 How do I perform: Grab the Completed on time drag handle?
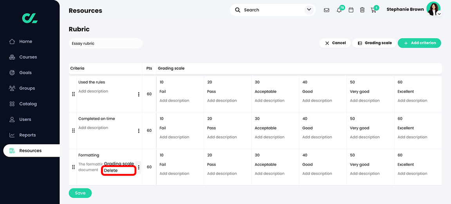coord(73,131)
